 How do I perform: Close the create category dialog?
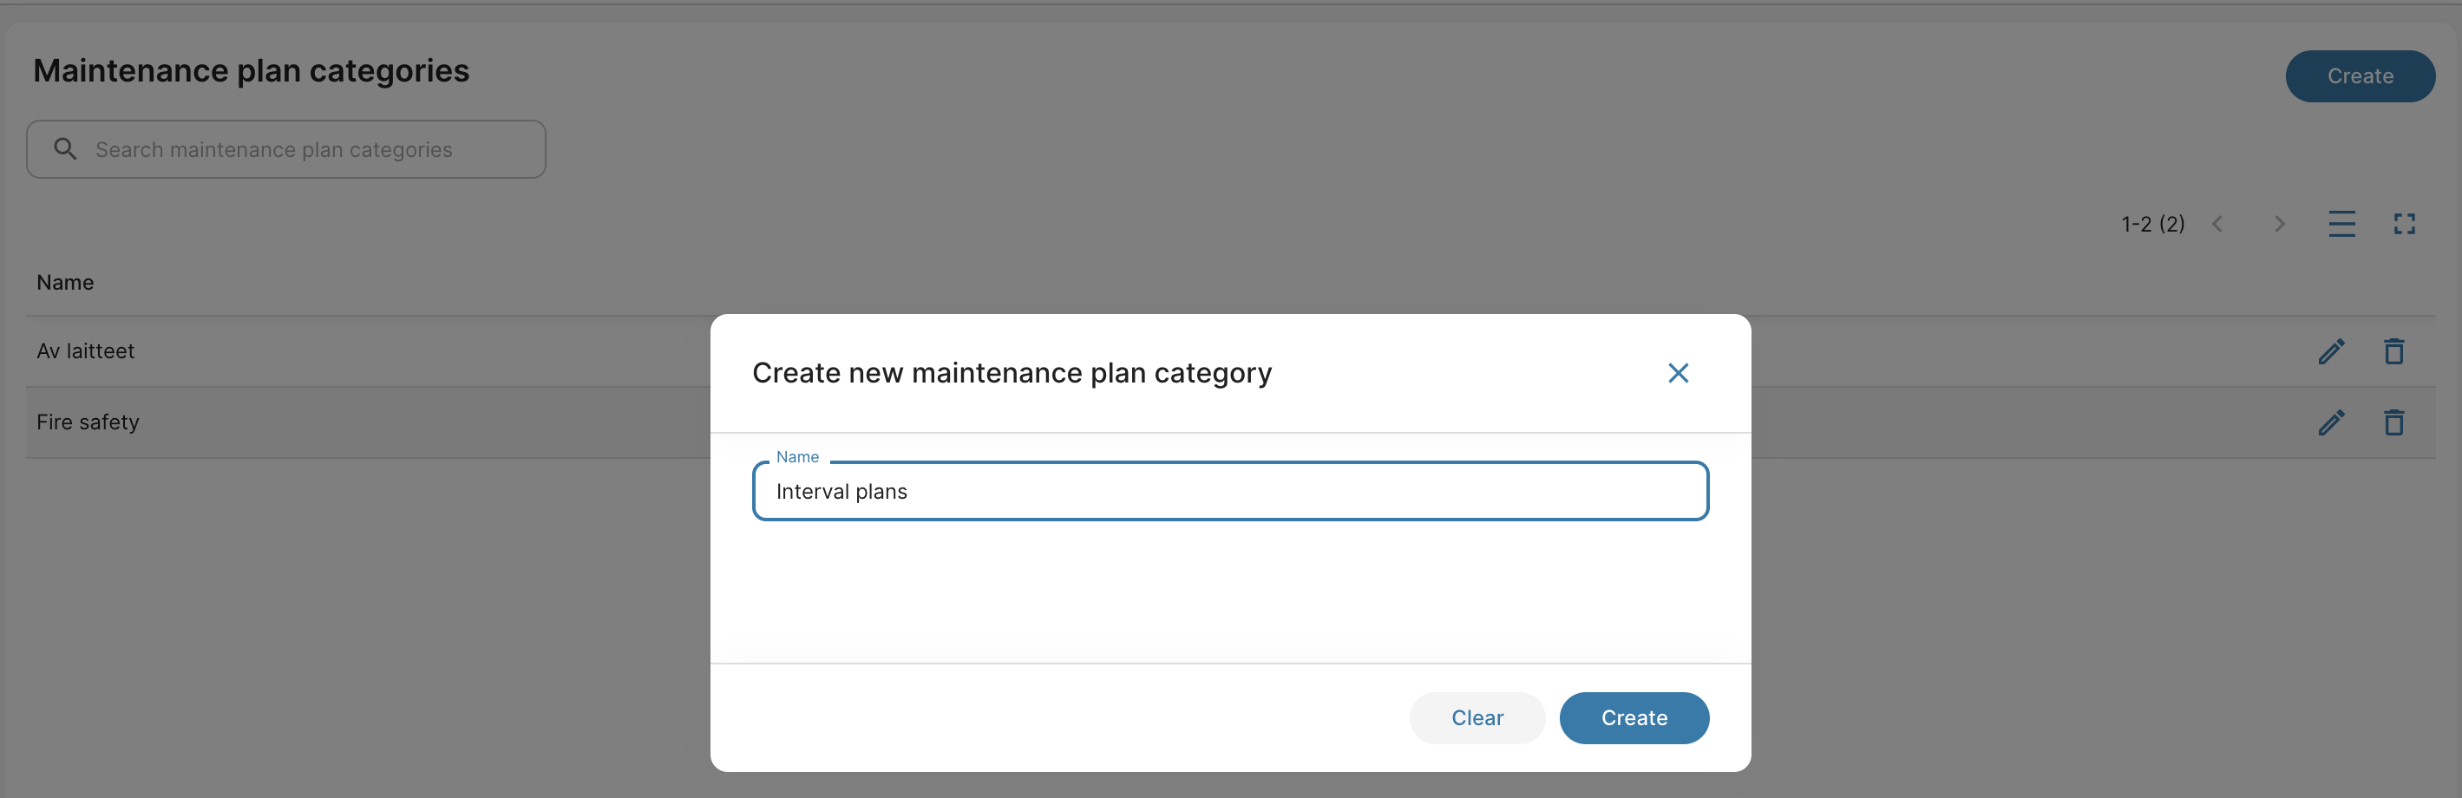click(1677, 373)
